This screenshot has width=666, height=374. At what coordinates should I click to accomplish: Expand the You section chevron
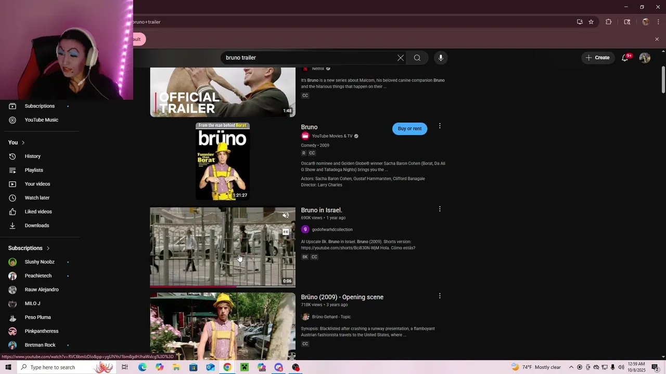coord(23,142)
